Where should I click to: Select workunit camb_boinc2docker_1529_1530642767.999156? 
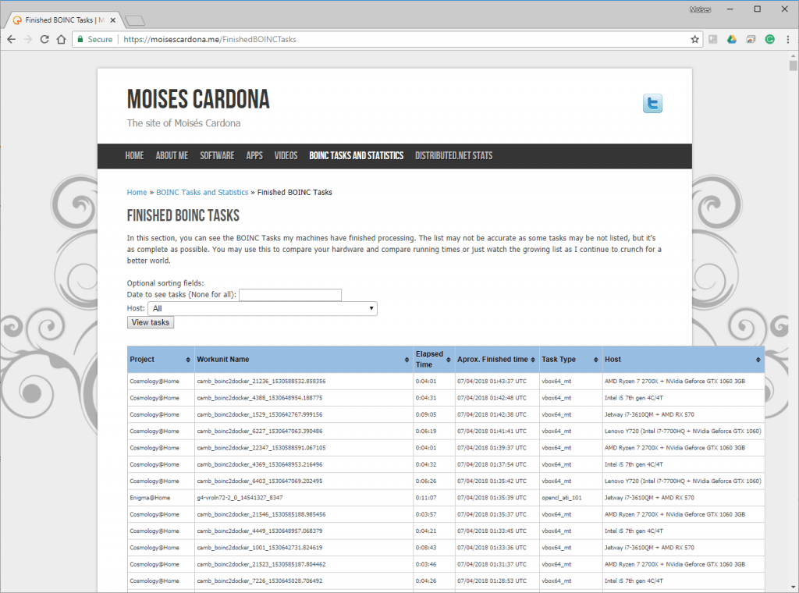coord(259,414)
